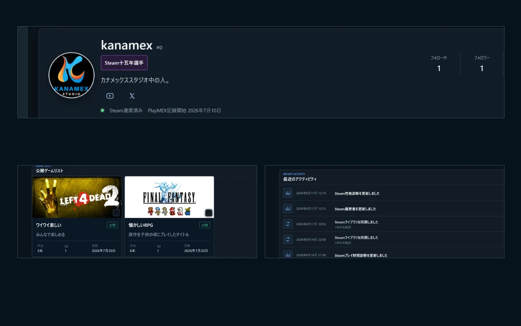Image resolution: width=521 pixels, height=326 pixels.
Task: Click the 公開ゲームリスト section heading
Action: click(x=50, y=171)
